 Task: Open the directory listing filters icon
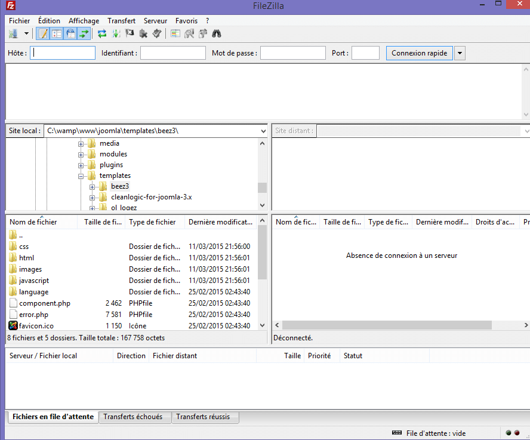pos(175,33)
